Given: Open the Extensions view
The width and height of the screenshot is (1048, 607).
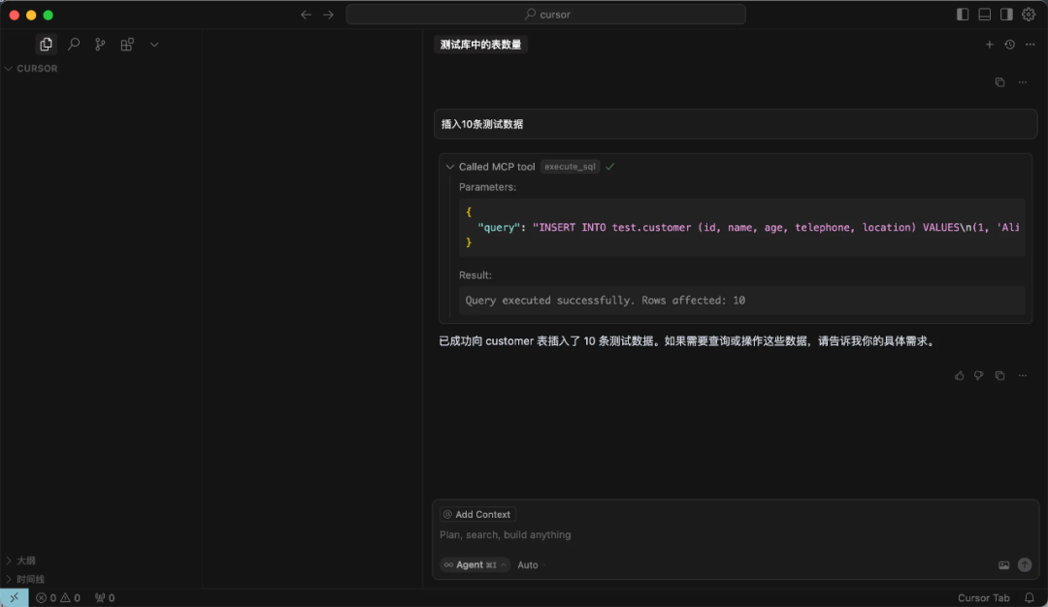Looking at the screenshot, I should (127, 44).
